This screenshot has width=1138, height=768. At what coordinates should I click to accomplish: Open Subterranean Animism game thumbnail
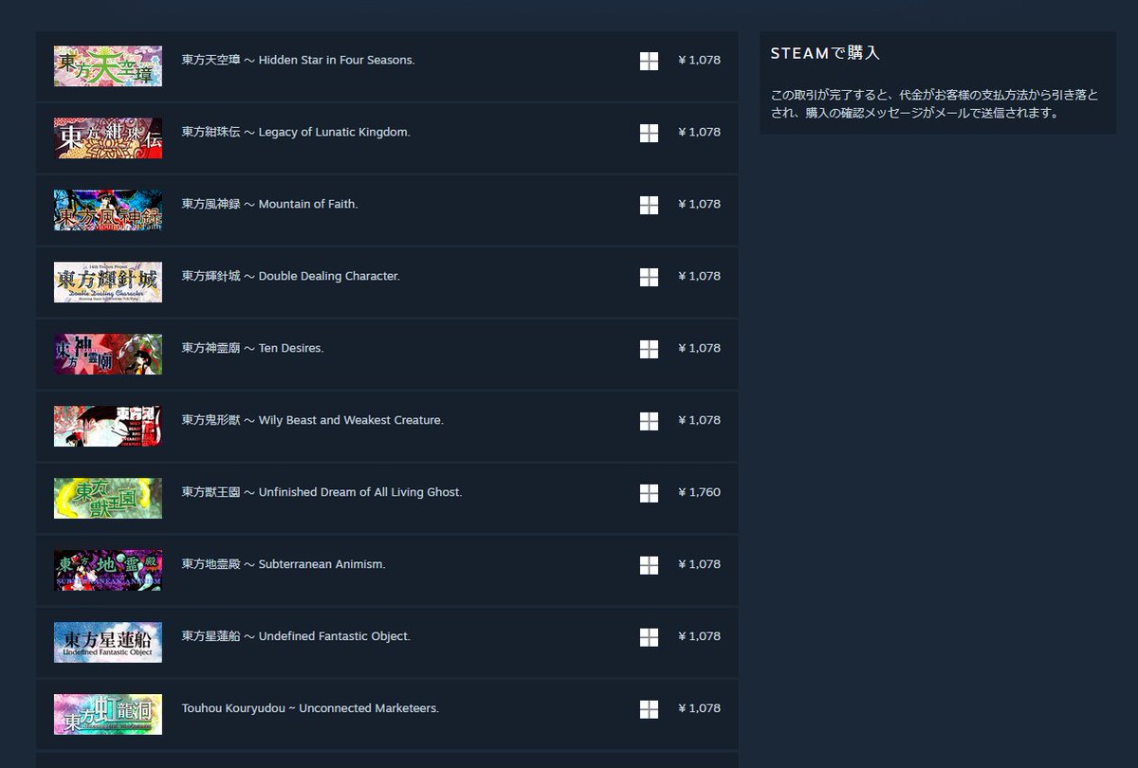coord(108,571)
